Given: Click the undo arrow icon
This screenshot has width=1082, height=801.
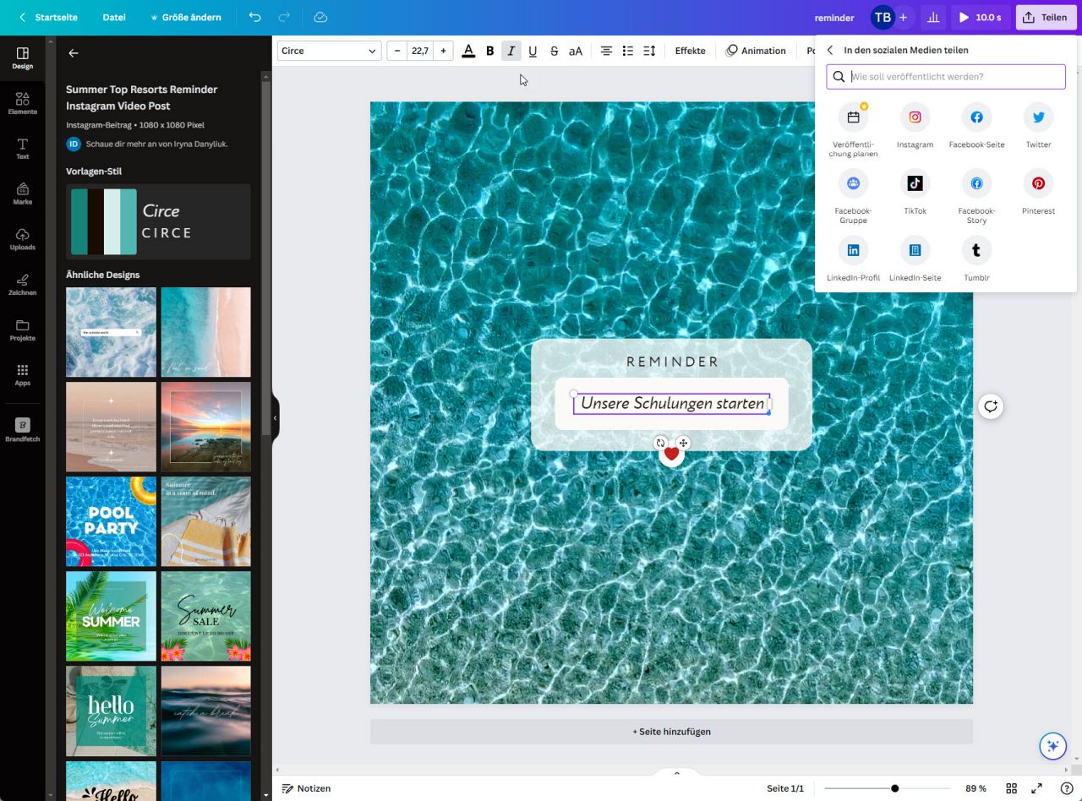Looking at the screenshot, I should click(254, 17).
